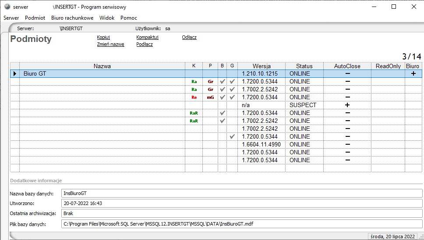Viewport: 424px width, 240px height.
Task: Click the mG icon in P column
Action: tap(210, 97)
